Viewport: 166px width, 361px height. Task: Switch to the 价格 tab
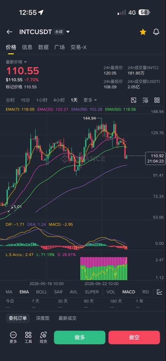point(11,47)
